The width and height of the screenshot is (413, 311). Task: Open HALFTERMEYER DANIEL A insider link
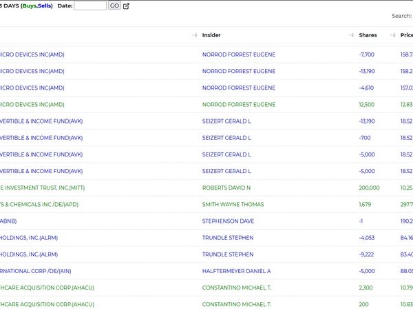236,271
